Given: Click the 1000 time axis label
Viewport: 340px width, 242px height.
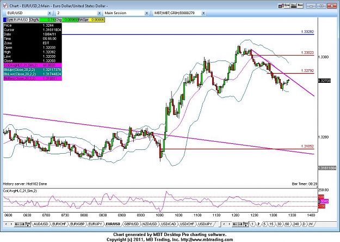Looking at the screenshot, I should point(160,215).
